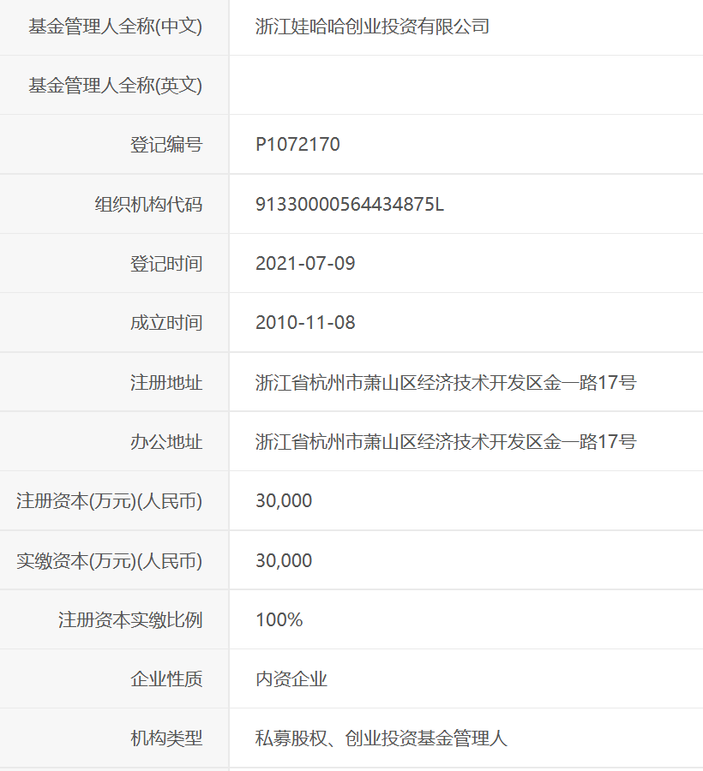
Task: Select the 30,000 value for 实缴资本
Action: click(x=284, y=560)
